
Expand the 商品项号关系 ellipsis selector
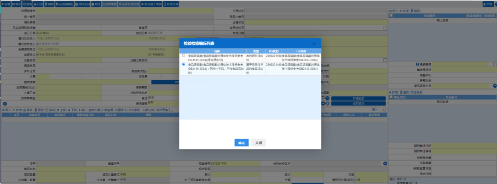(495, 86)
